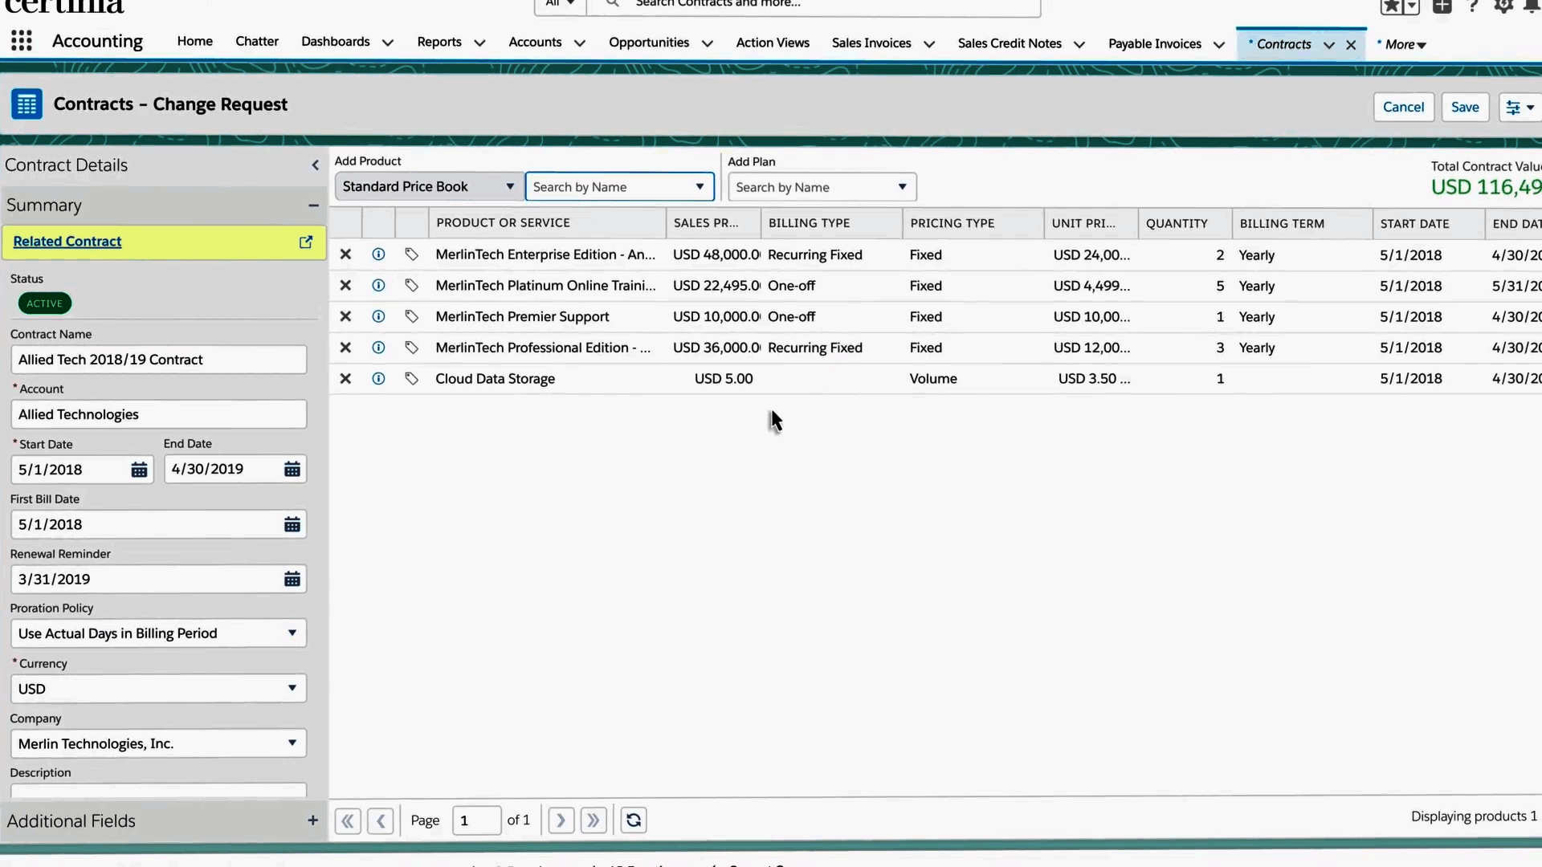Image resolution: width=1542 pixels, height=867 pixels.
Task: Click the price tag icon on Enterprise Edition row
Action: tap(411, 254)
